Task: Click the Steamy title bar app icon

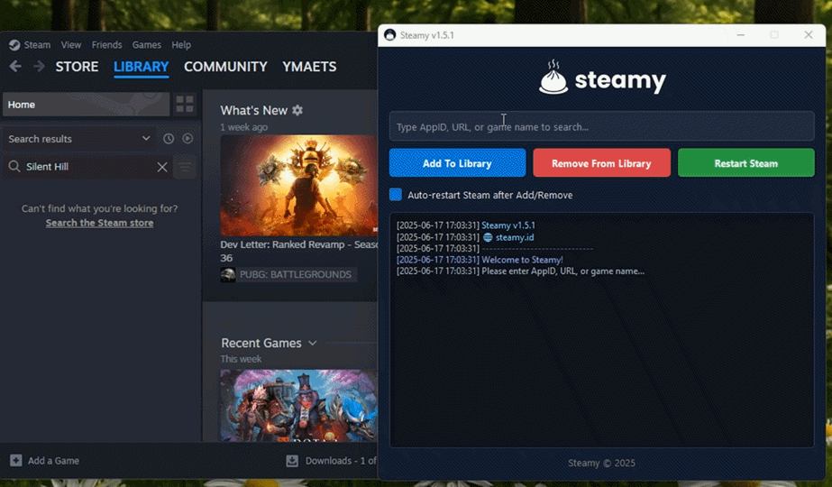Action: [x=390, y=35]
